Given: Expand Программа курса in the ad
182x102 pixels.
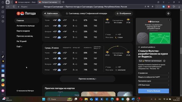Looking at the screenshot, I should click(x=154, y=81).
